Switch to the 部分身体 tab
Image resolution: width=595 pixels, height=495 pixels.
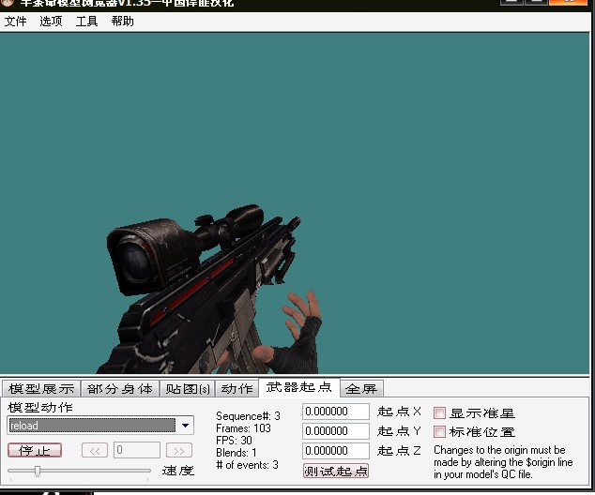120,389
